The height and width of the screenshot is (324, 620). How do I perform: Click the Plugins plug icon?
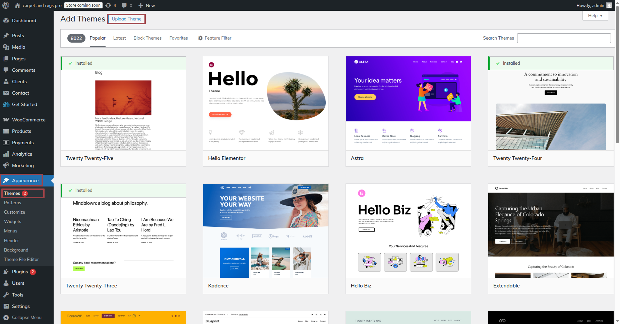(6, 272)
